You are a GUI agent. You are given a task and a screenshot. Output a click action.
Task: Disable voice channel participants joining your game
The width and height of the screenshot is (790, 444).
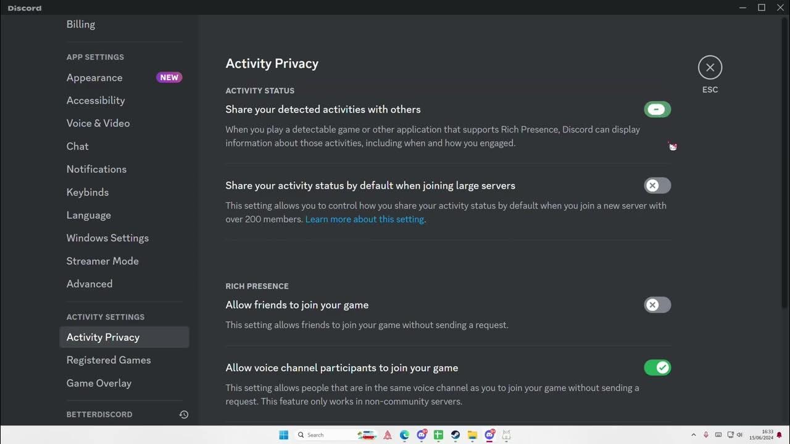pos(657,368)
